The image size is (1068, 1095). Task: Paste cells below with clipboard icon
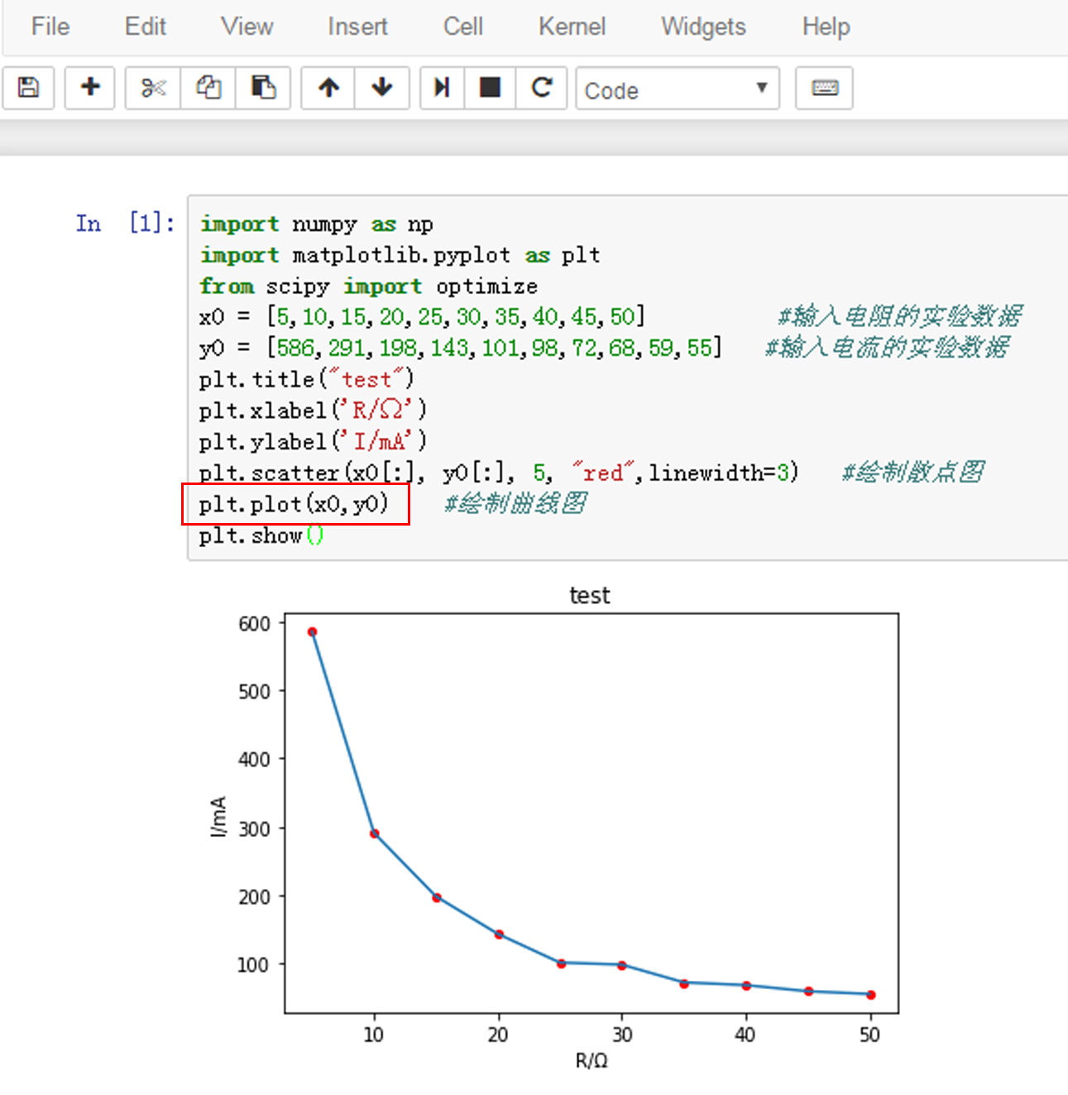[263, 88]
